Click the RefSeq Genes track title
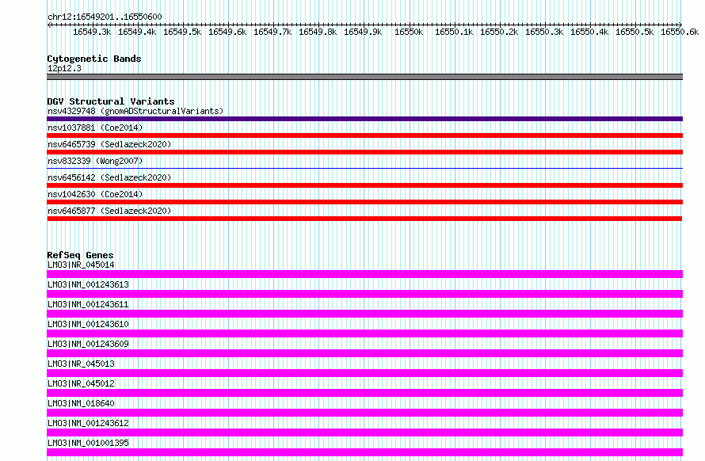705x461 pixels. 80,255
